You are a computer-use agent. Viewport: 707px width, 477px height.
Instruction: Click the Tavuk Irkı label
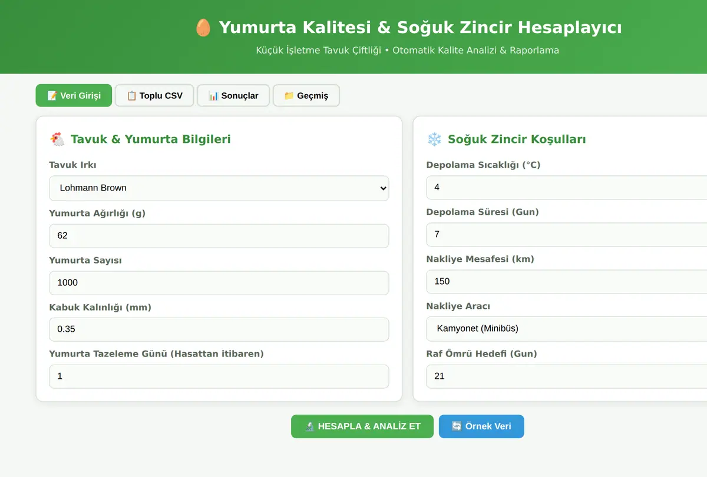pos(72,165)
